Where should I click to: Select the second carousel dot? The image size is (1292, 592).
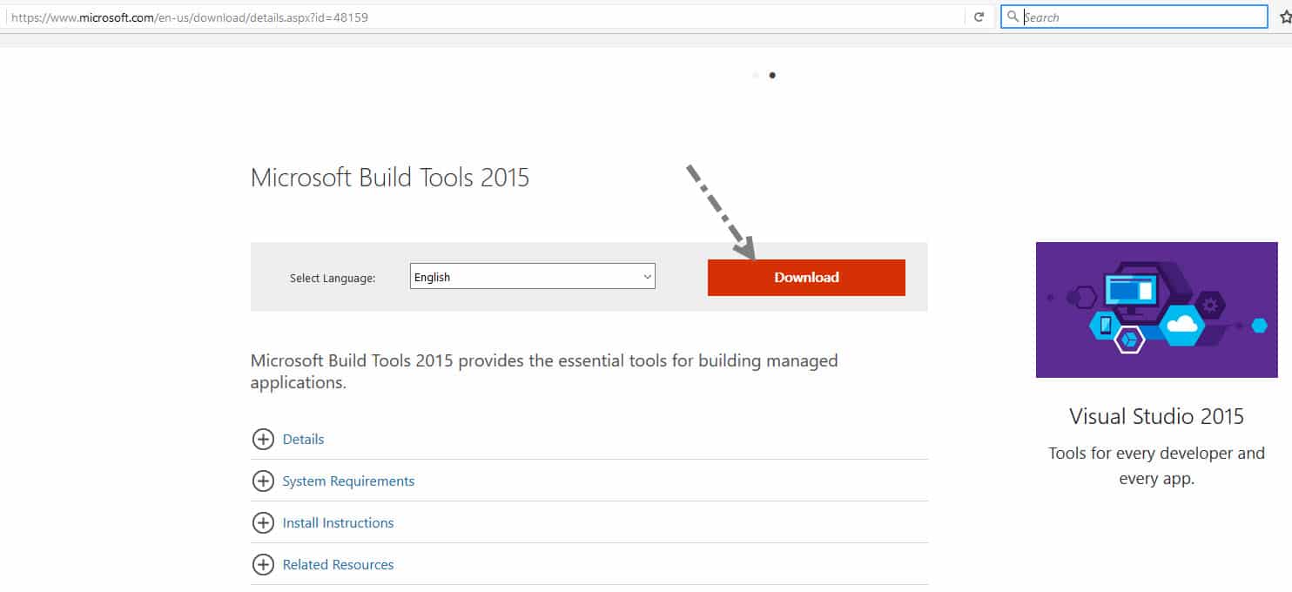coord(772,75)
